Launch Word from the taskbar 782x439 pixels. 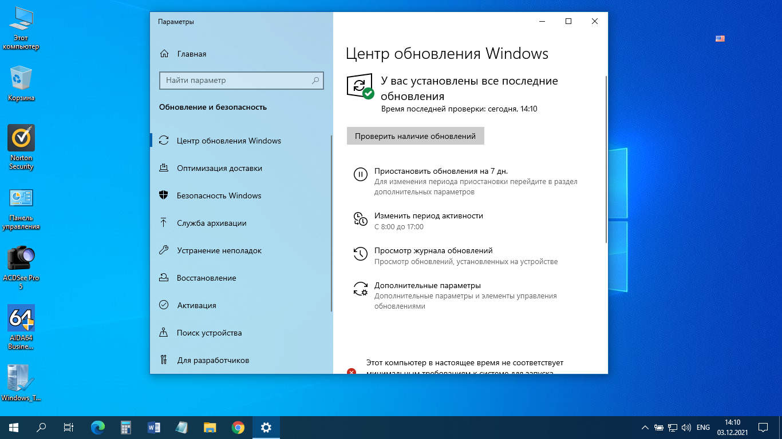point(154,427)
